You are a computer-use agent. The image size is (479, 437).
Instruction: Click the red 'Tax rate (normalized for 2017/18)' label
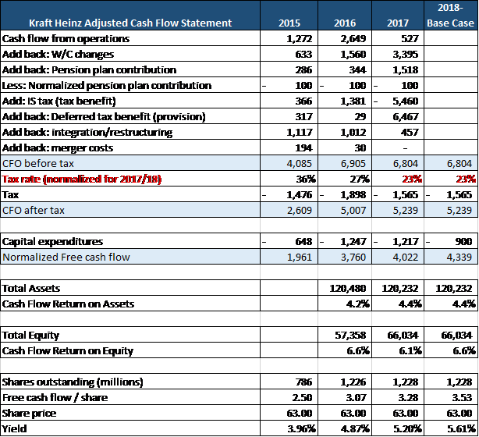pos(82,179)
